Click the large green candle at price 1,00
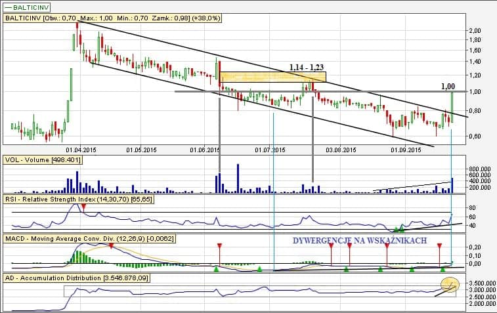The width and height of the screenshot is (497, 313). (x=452, y=104)
